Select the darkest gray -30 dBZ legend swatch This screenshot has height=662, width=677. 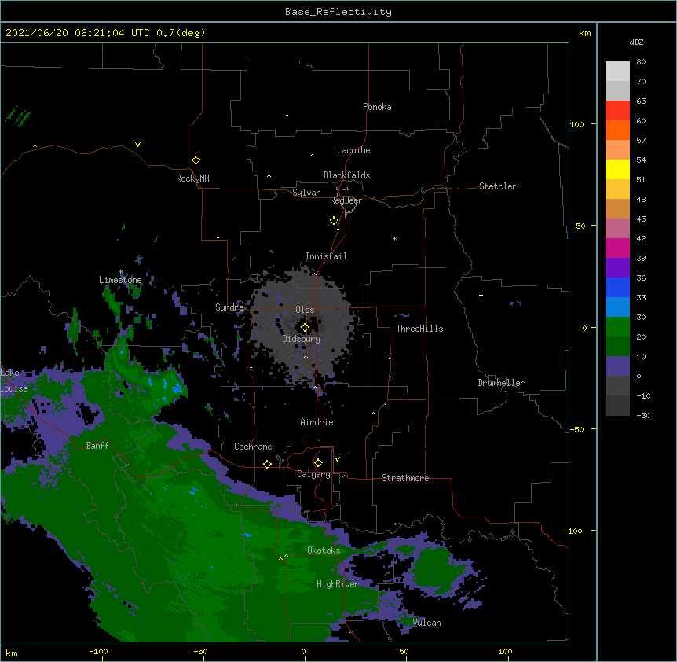click(x=617, y=406)
